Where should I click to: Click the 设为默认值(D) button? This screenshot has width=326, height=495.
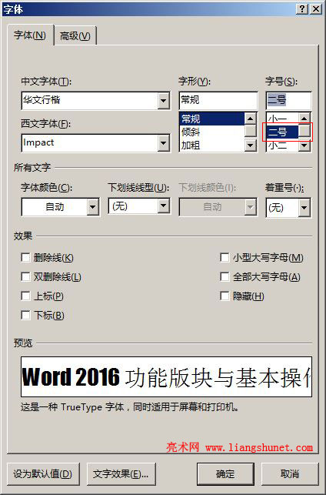[x=43, y=474]
